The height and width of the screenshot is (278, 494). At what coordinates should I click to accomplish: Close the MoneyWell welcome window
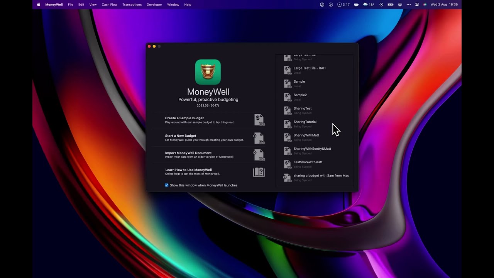(149, 46)
